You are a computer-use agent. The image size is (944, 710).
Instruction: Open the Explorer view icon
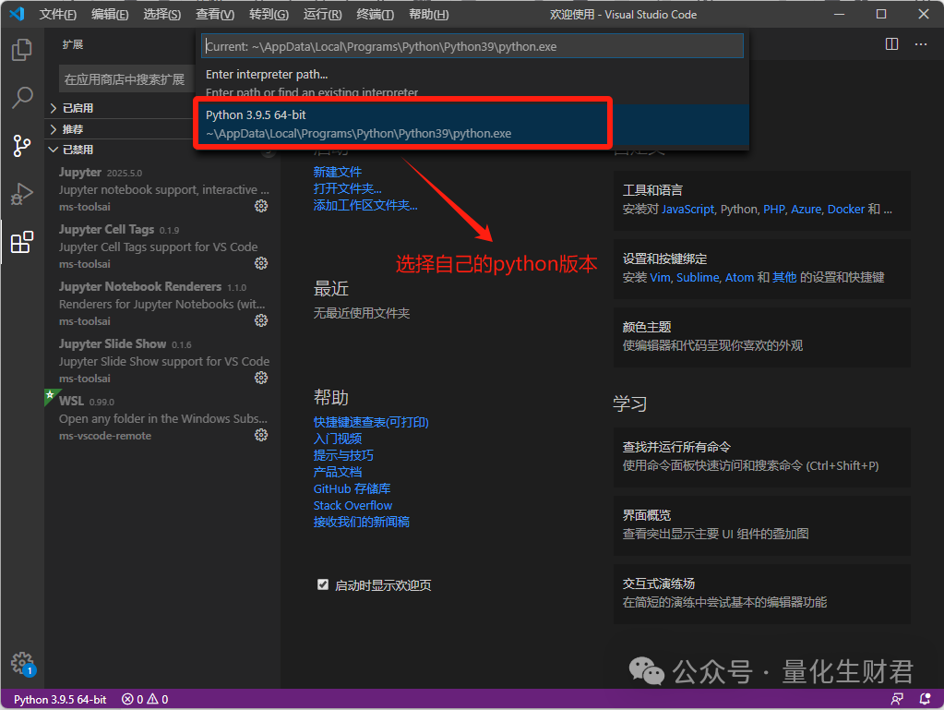pos(21,50)
